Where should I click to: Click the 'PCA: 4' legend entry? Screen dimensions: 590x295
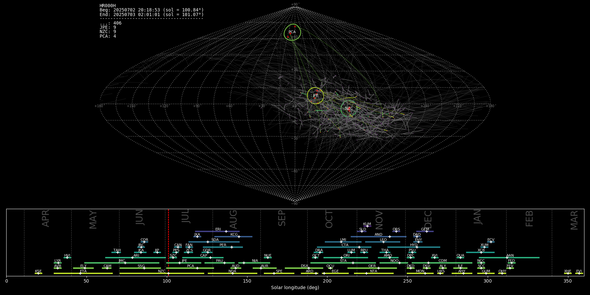click(x=108, y=36)
